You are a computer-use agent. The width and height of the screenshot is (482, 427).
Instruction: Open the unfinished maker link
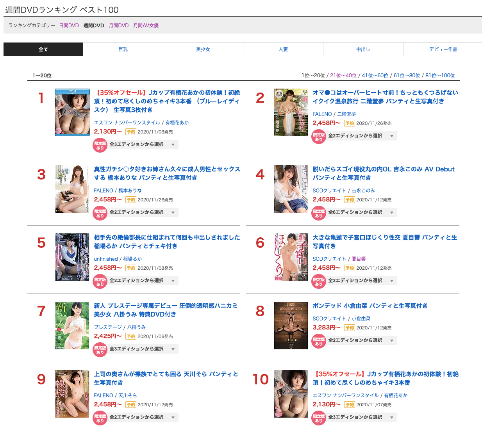pos(106,259)
